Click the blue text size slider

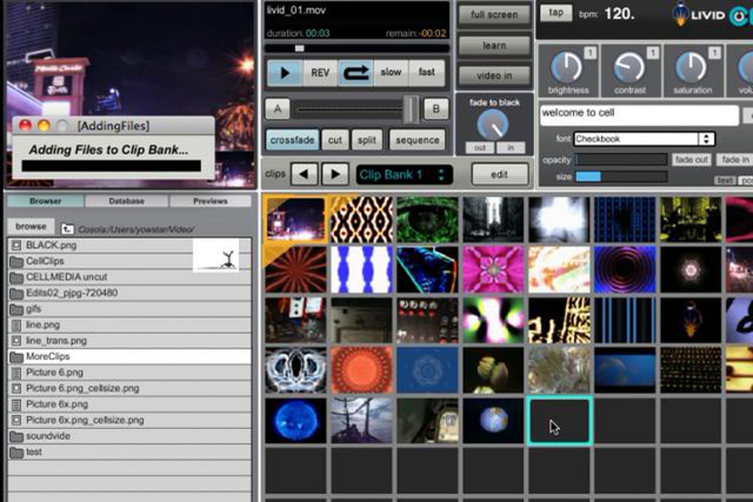[588, 177]
